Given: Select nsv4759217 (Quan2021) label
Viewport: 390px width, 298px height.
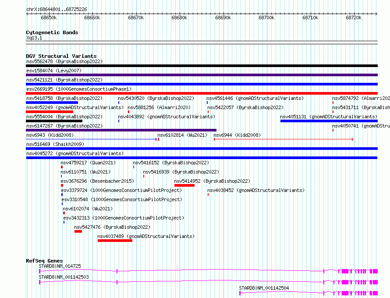Looking at the screenshot, I should (88, 163).
